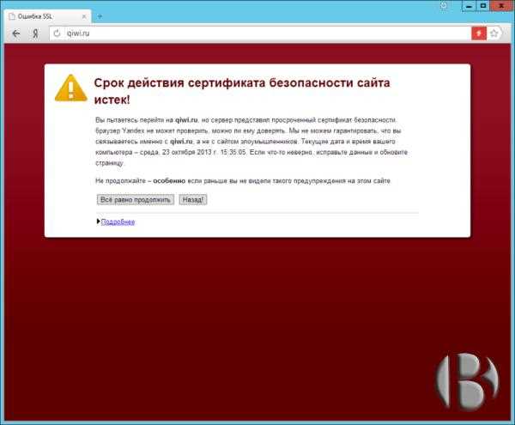The height and width of the screenshot is (425, 515).
Task: Maximize the browser window
Action: [482, 6]
